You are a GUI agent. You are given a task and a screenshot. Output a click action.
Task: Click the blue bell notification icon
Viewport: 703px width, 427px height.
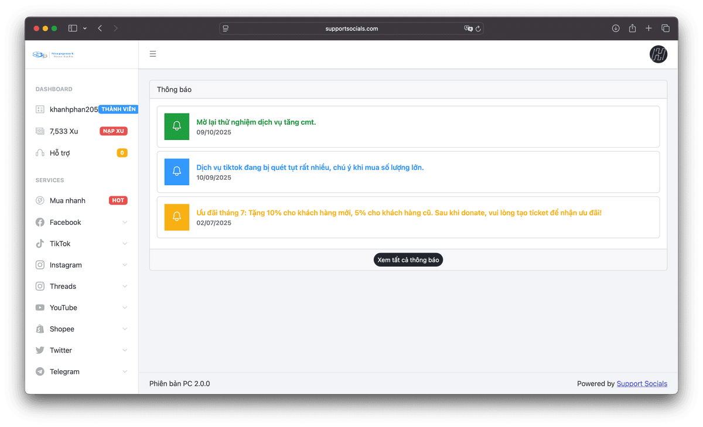coord(177,172)
